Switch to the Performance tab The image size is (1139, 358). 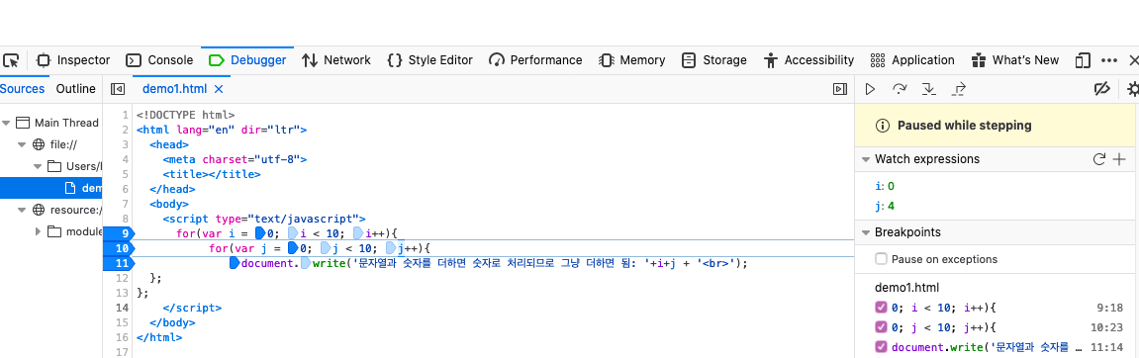pos(535,59)
